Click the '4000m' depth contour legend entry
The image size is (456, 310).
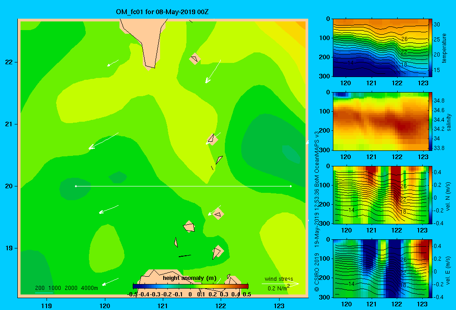[89, 288]
